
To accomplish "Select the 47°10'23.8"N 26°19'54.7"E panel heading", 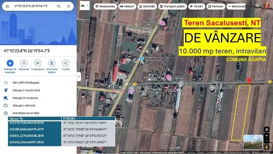I will point(27,51).
